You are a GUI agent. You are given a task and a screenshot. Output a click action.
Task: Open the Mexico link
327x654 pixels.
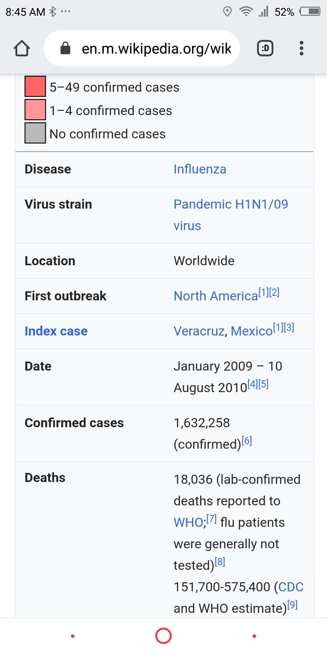(252, 331)
